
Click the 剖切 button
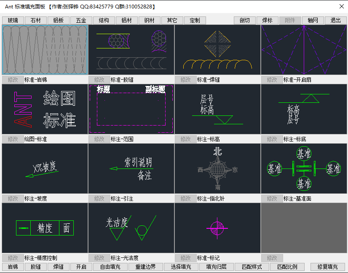tap(245, 20)
